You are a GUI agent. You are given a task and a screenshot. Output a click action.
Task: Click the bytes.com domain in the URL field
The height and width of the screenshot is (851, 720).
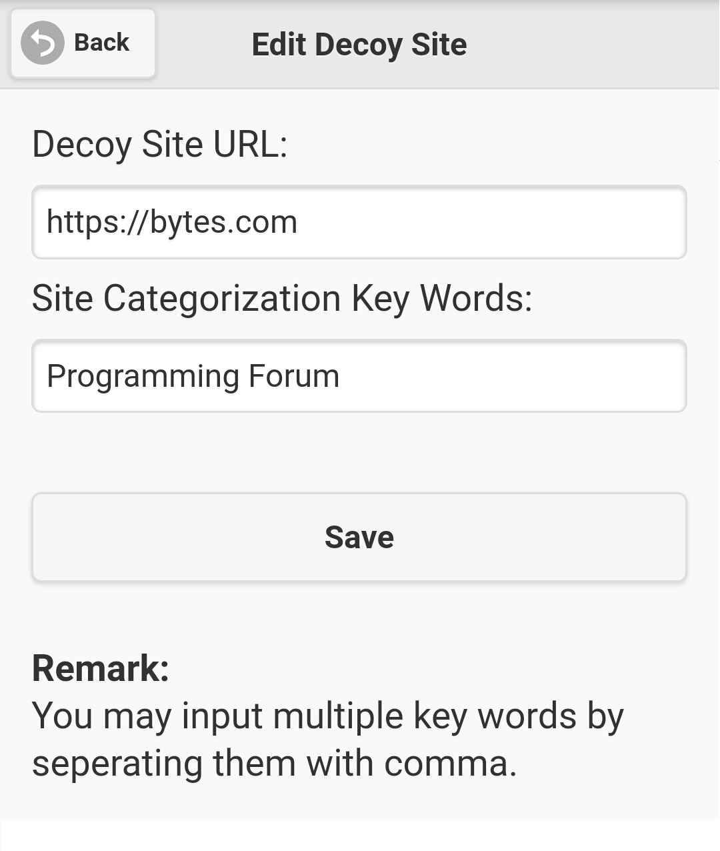223,222
